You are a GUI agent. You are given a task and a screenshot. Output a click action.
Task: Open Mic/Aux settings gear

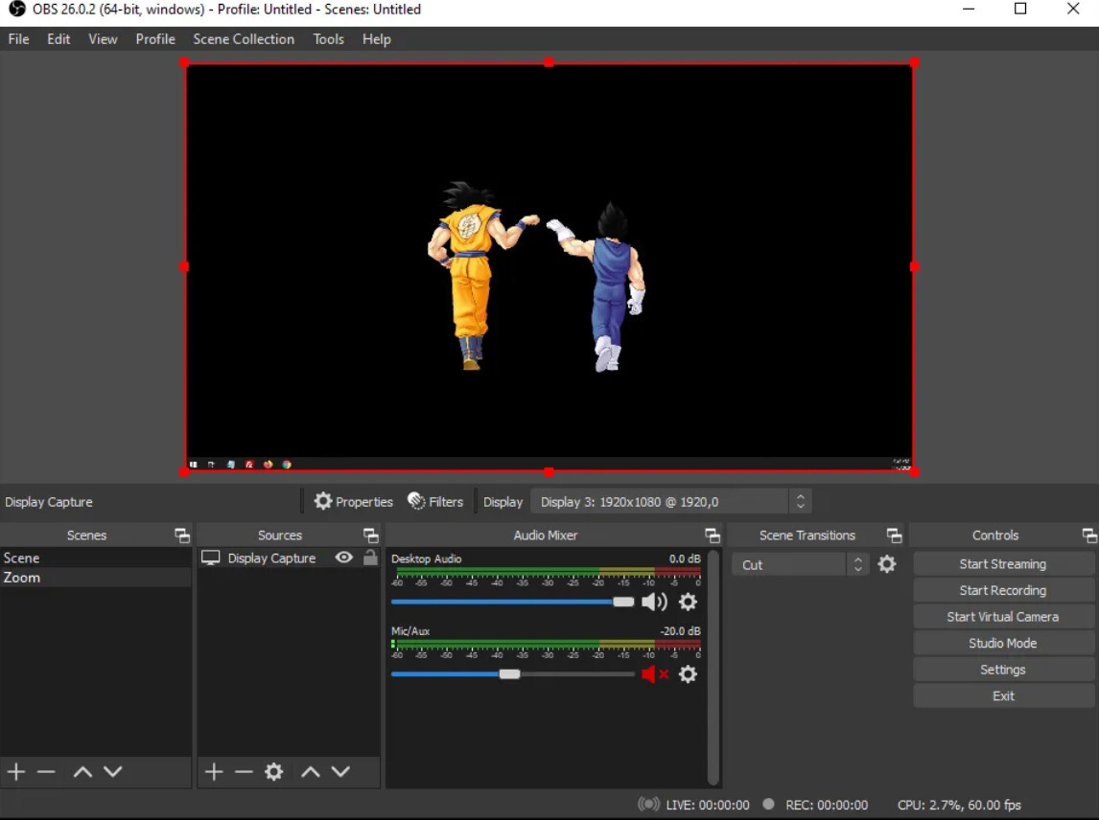689,673
